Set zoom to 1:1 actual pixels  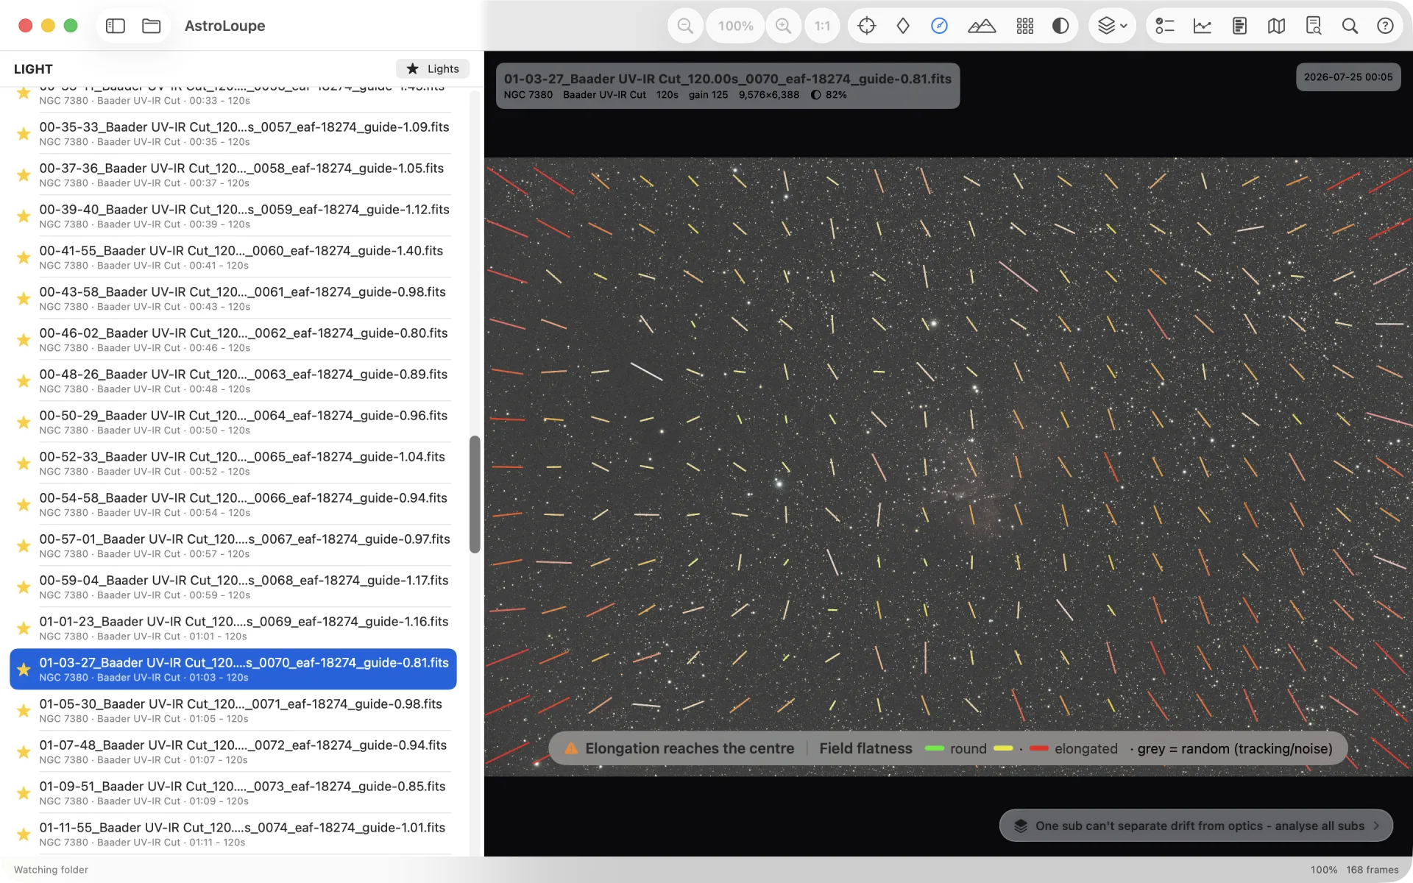(x=822, y=26)
